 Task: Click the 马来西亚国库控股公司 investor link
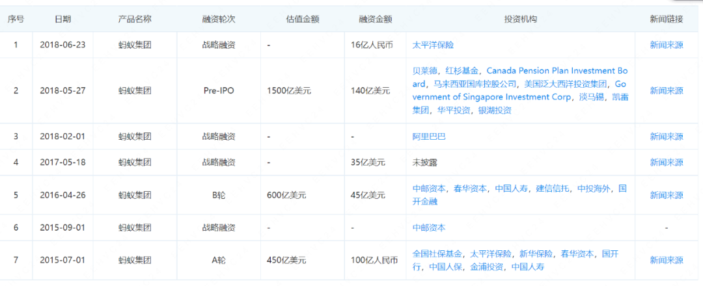click(473, 84)
